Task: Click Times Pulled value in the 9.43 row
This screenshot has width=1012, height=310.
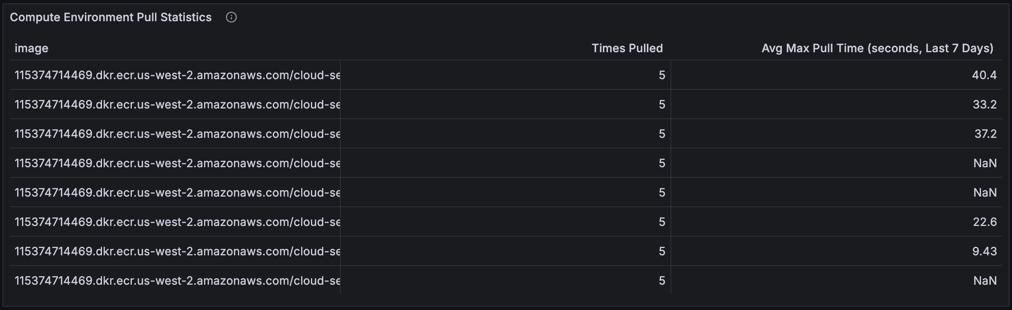Action: click(x=662, y=251)
